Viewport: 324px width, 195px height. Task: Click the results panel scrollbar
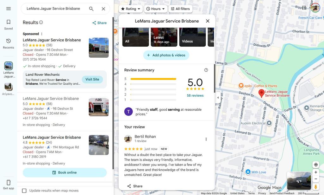pos(113,93)
